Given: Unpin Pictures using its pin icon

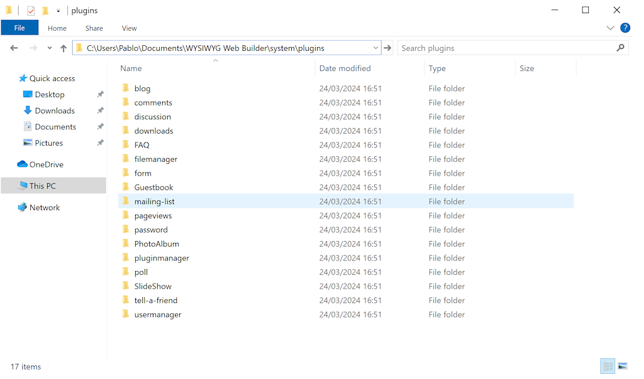Looking at the screenshot, I should (100, 142).
